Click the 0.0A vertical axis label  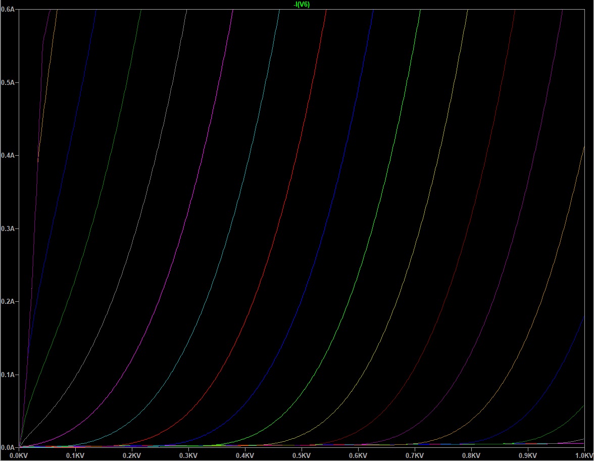8,447
